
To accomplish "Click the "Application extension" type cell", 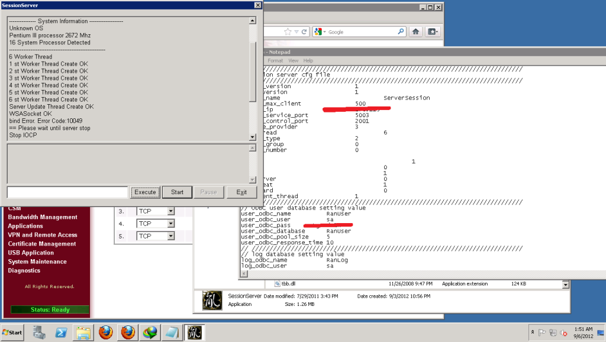I will [465, 283].
